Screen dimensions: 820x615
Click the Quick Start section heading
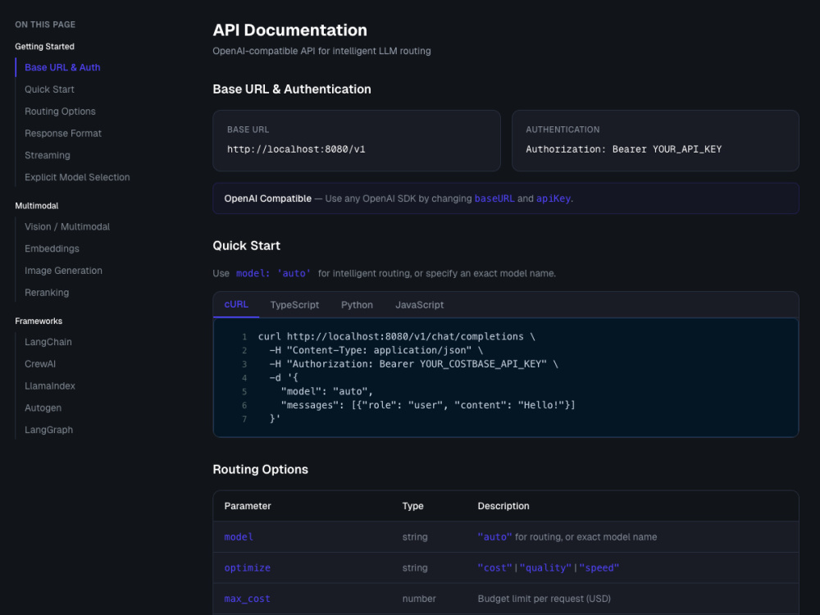pyautogui.click(x=246, y=246)
